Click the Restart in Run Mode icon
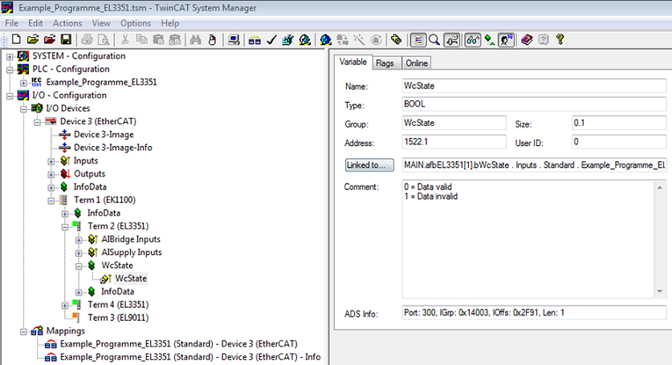Image resolution: width=672 pixels, height=365 pixels. (305, 40)
